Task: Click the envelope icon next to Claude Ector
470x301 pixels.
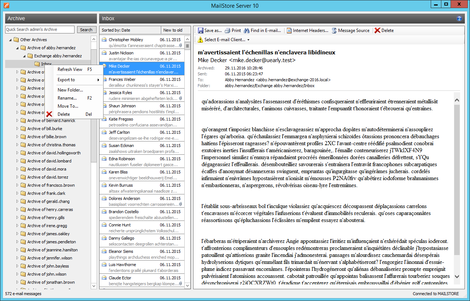Action: tap(104, 278)
